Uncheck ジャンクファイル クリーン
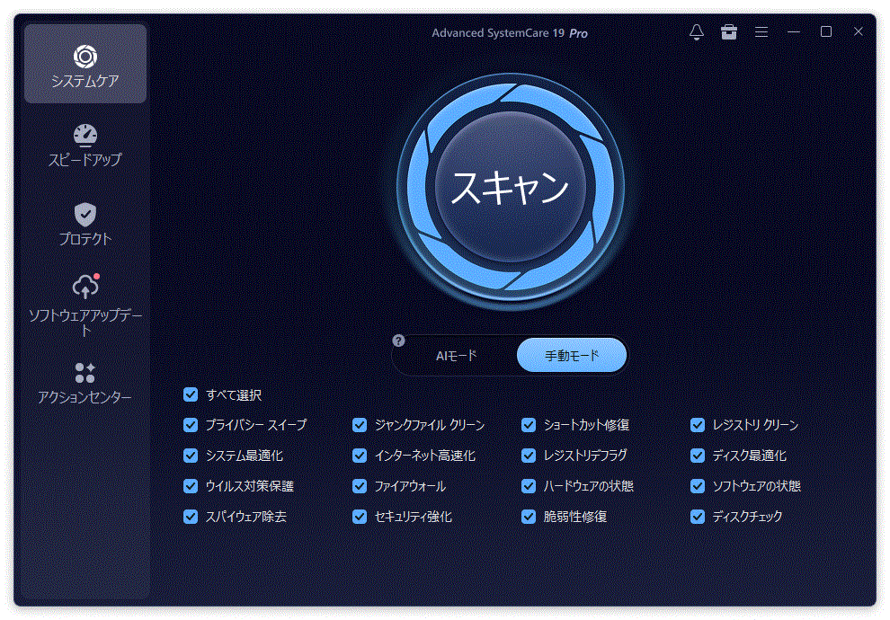Screen dimensions: 890x620 point(359,424)
